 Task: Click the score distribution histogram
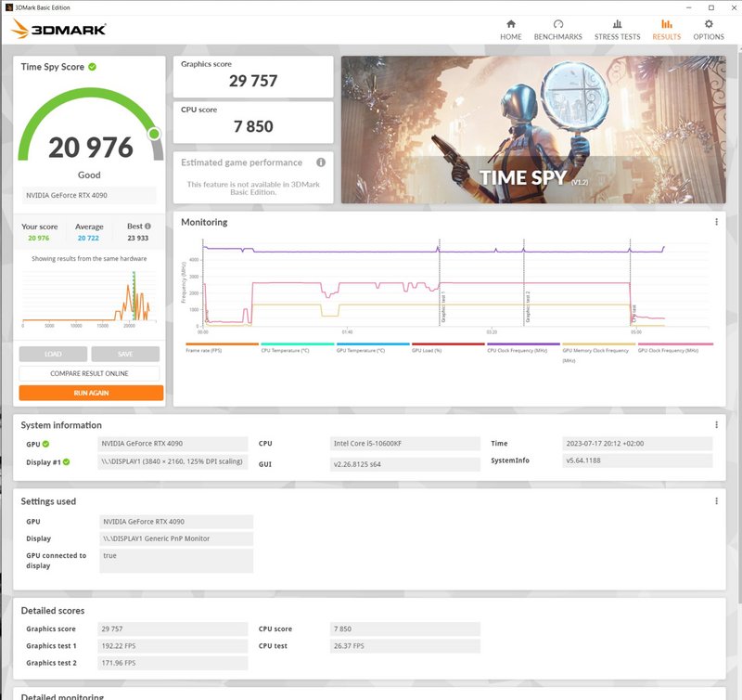tap(89, 297)
